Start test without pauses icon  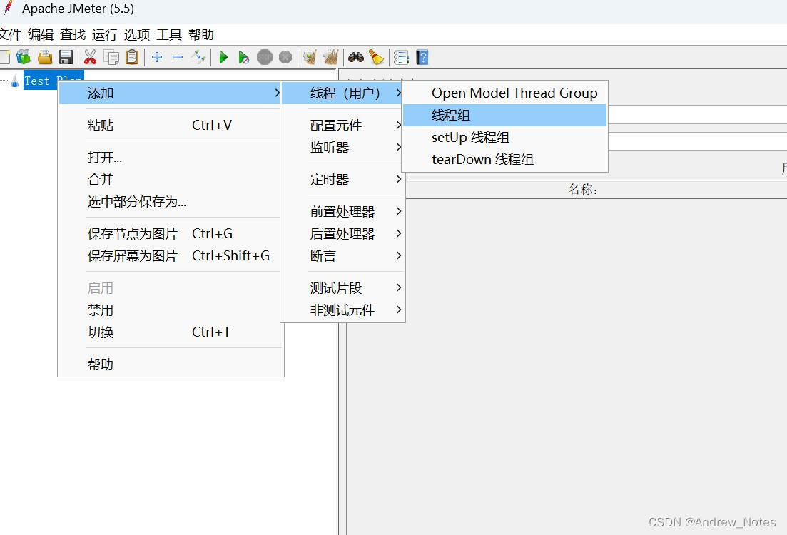pos(244,57)
